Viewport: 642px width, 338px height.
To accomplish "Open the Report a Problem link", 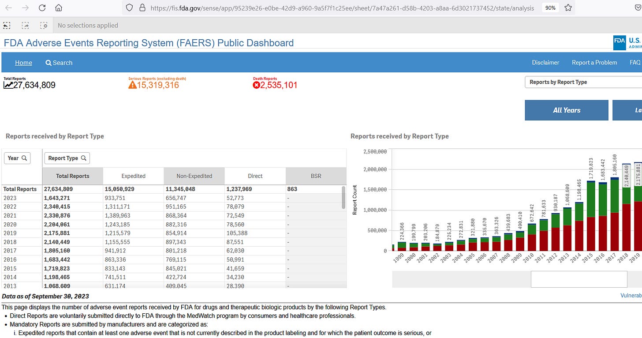I will (594, 63).
